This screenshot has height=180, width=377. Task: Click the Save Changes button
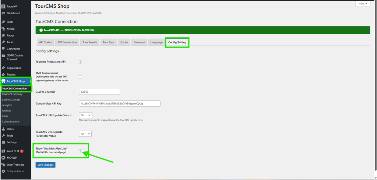coord(45,165)
